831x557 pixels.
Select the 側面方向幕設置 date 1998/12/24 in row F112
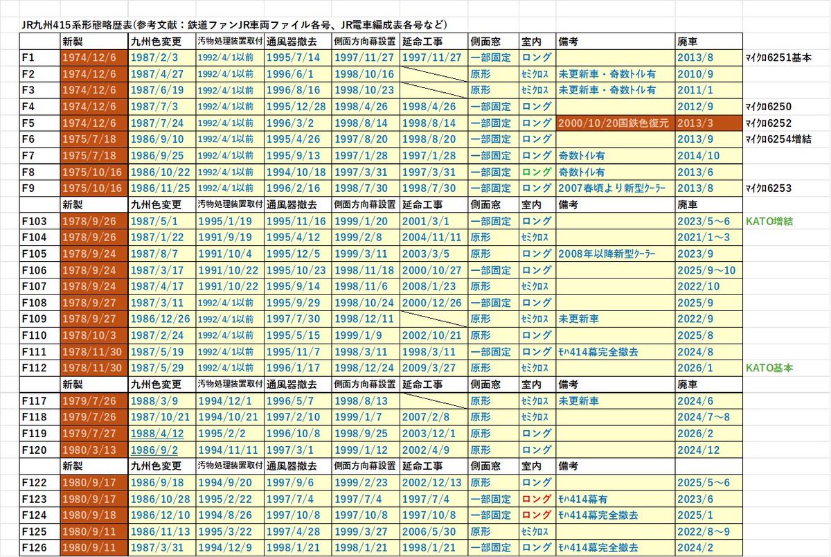coord(364,369)
